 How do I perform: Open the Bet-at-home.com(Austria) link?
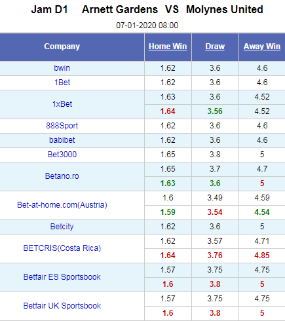point(62,205)
